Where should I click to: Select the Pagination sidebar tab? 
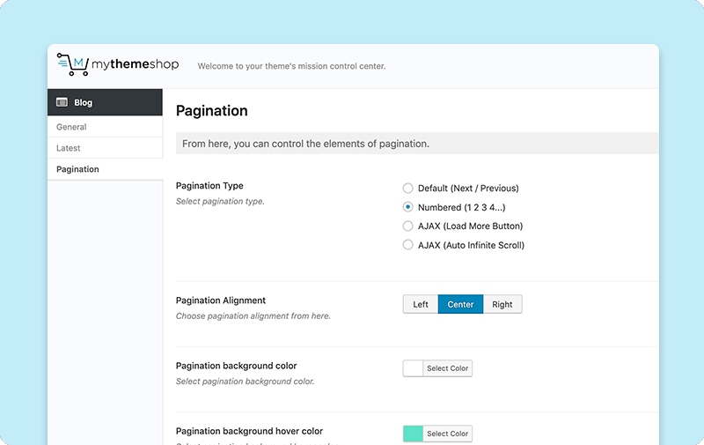click(105, 169)
